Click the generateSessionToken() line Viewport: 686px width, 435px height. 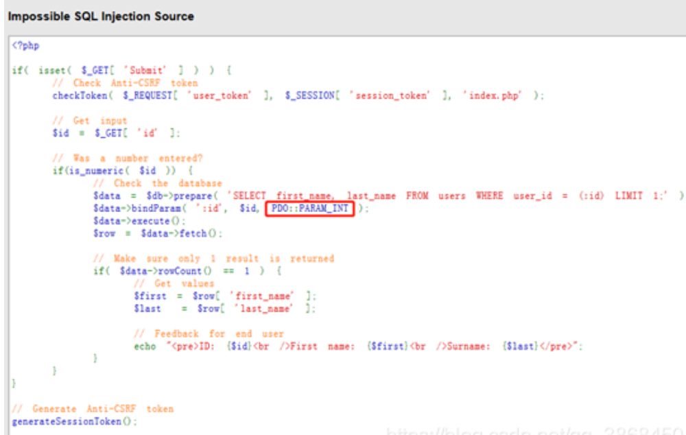pyautogui.click(x=74, y=422)
